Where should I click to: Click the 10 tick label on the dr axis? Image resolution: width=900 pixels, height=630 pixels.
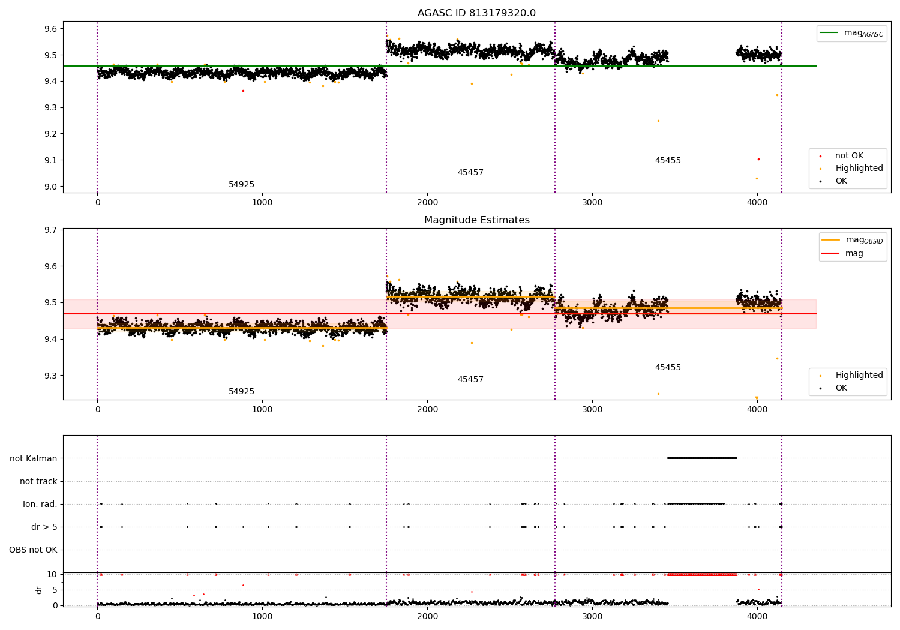click(52, 574)
